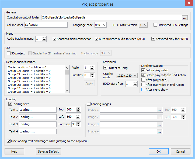Select 'Group 06' row in list
The width and height of the screenshot is (195, 159).
click(36, 85)
